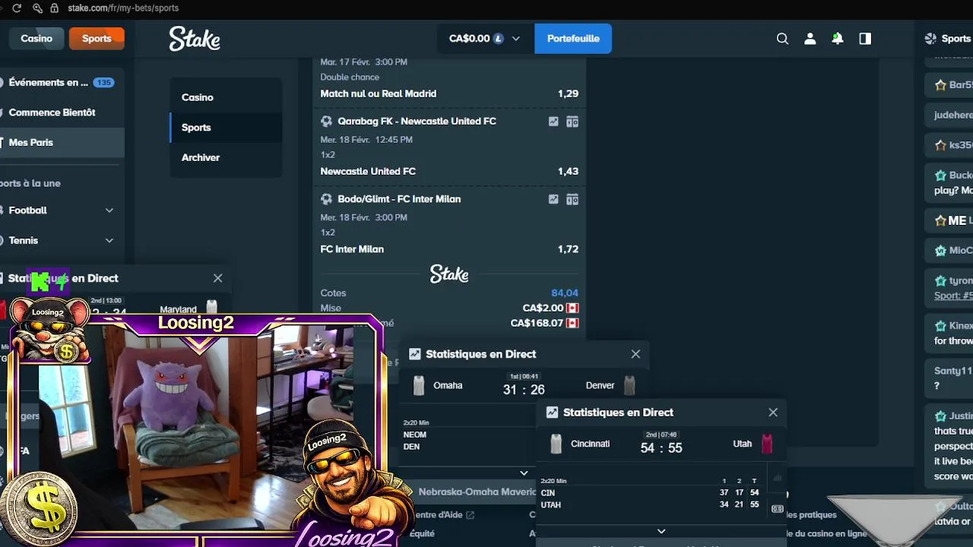Switch to Sports in top toggle
This screenshot has width=973, height=547.
tap(97, 39)
